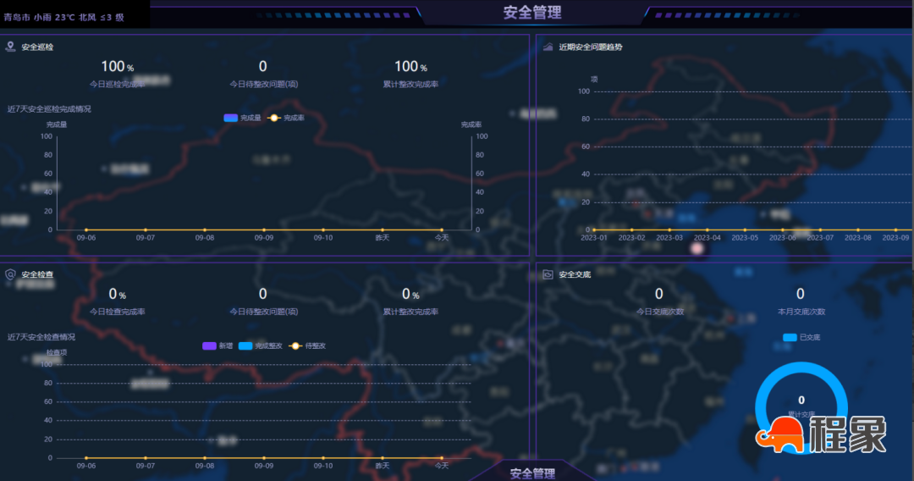The height and width of the screenshot is (481, 914).
Task: Click the 今日巡检完成率 100% value
Action: [x=117, y=66]
